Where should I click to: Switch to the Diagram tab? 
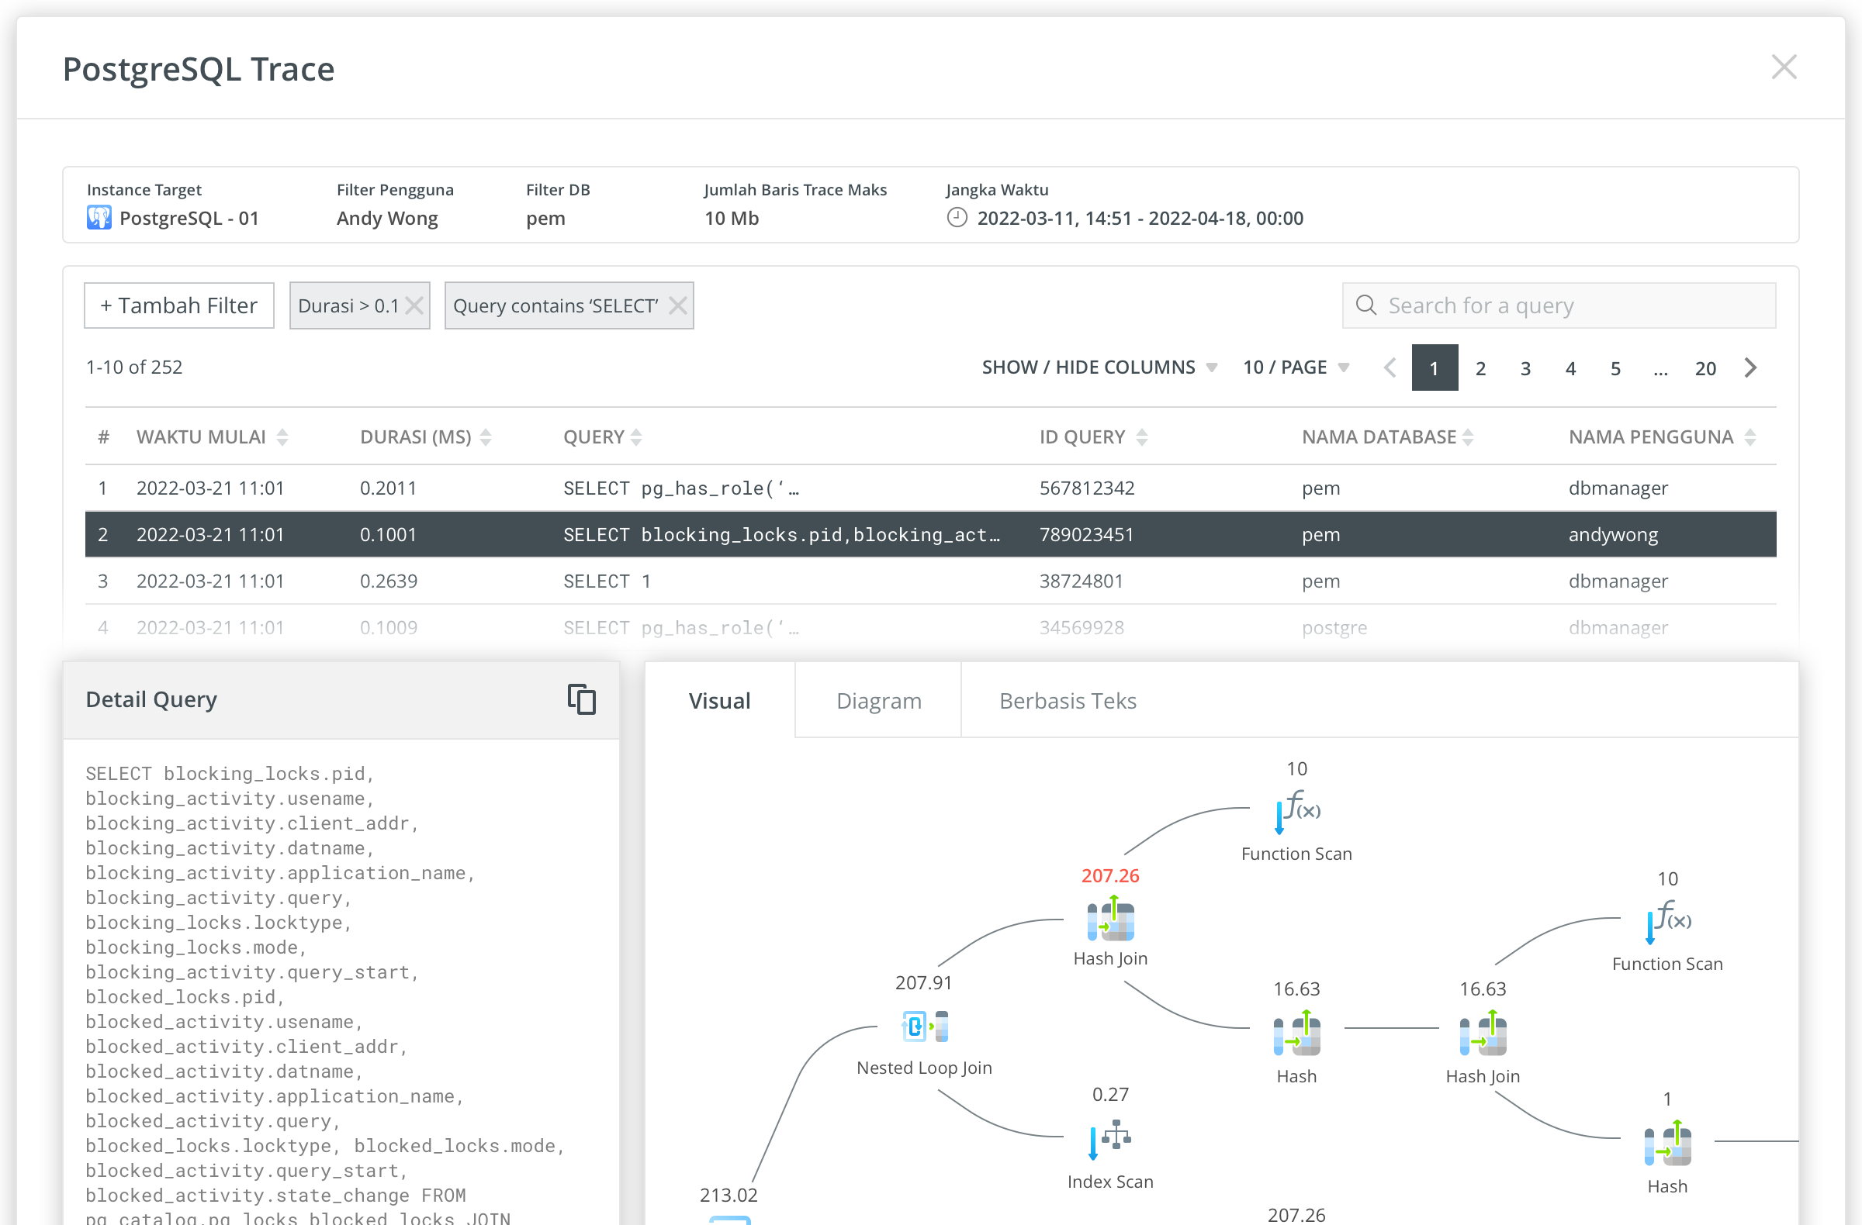point(877,700)
